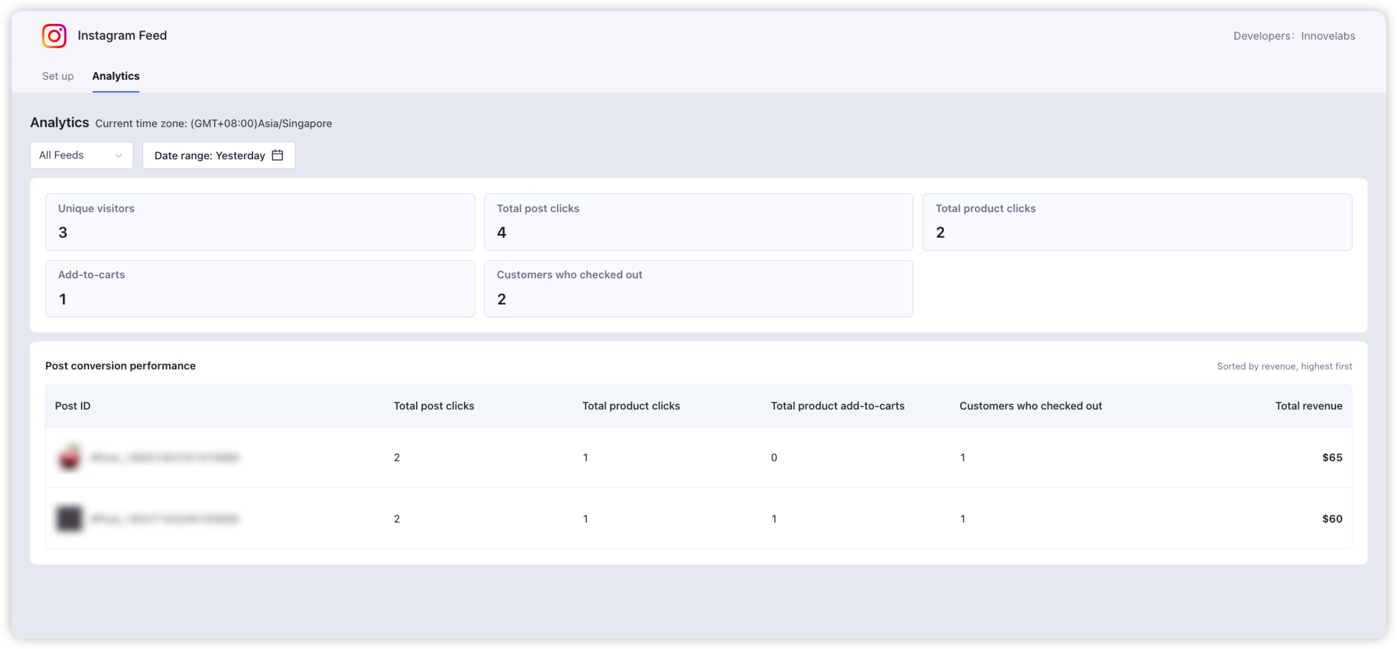The height and width of the screenshot is (649, 1397).
Task: Click the Total product clicks summary card
Action: (x=1137, y=222)
